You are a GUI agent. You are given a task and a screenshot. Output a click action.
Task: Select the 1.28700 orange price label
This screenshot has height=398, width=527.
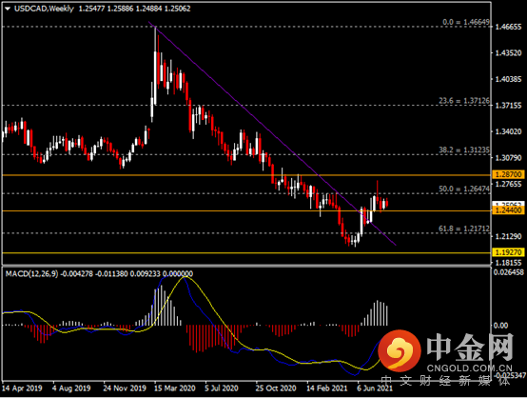[508, 174]
